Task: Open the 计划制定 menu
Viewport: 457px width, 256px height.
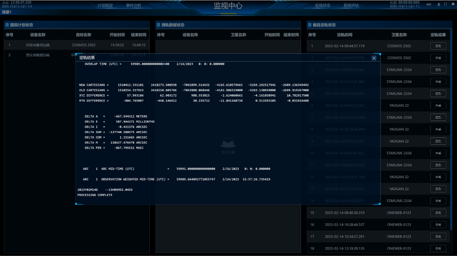Action: coord(105,6)
